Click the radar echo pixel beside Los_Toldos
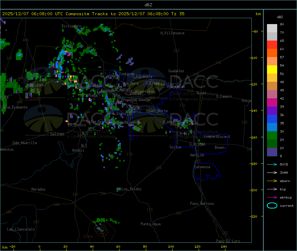Screen dimensions: 297x251 118,189
